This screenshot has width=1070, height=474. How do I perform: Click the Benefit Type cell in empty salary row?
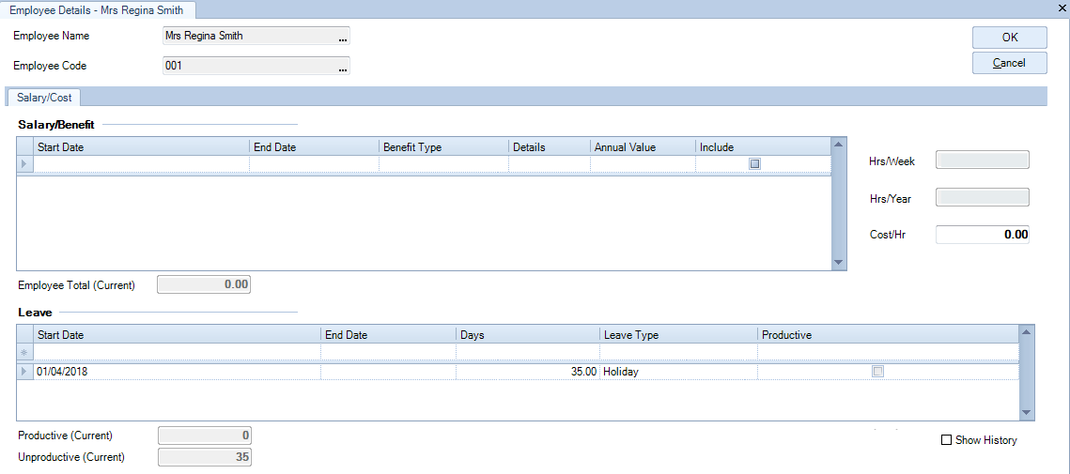443,163
